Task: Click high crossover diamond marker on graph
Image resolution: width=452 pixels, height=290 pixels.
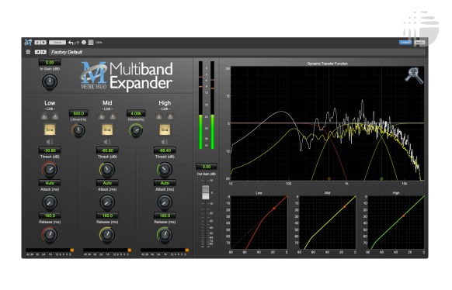Action: pos(381,178)
